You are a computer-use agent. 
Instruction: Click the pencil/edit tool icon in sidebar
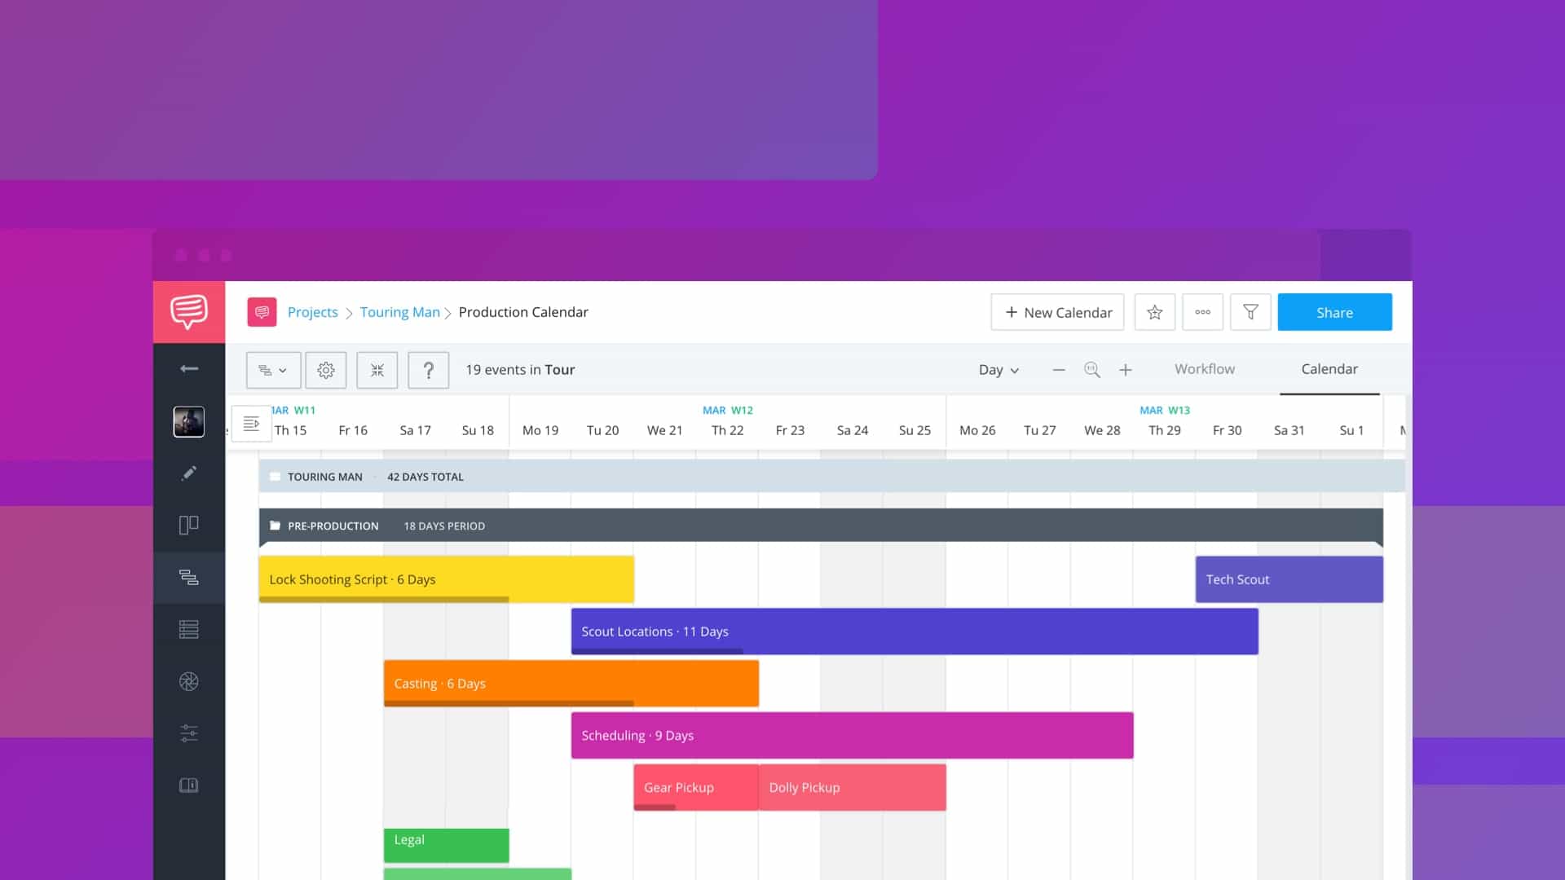click(188, 473)
